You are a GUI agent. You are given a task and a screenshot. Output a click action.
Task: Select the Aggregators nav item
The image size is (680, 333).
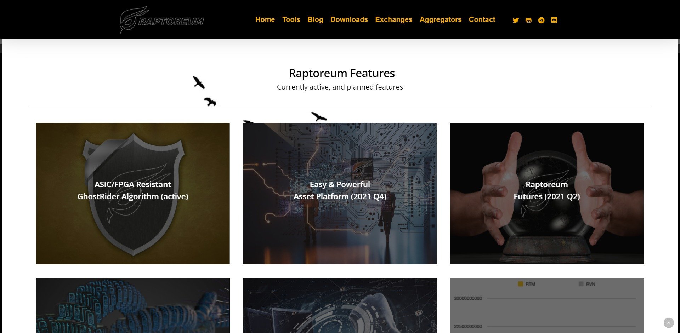tap(441, 19)
